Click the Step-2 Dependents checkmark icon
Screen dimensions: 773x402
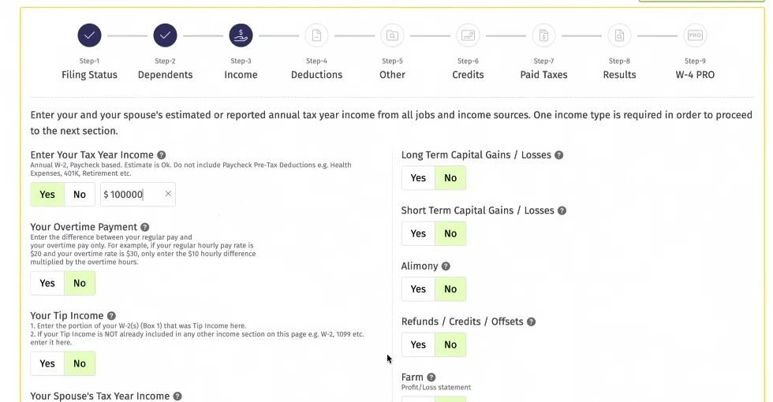pos(165,35)
